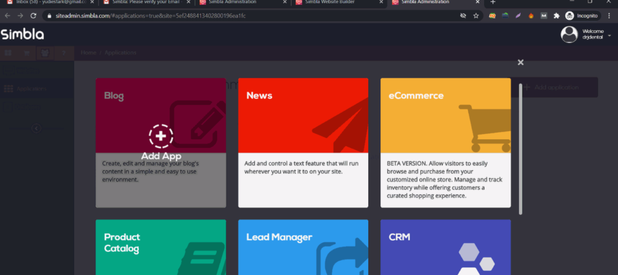Click the scrollbar in the app list
The width and height of the screenshot is (618, 275).
click(x=520, y=149)
